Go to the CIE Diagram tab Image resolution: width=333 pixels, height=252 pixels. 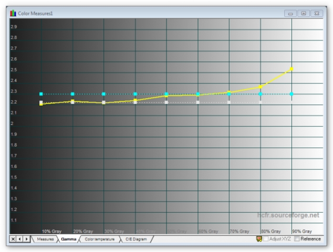(136, 239)
